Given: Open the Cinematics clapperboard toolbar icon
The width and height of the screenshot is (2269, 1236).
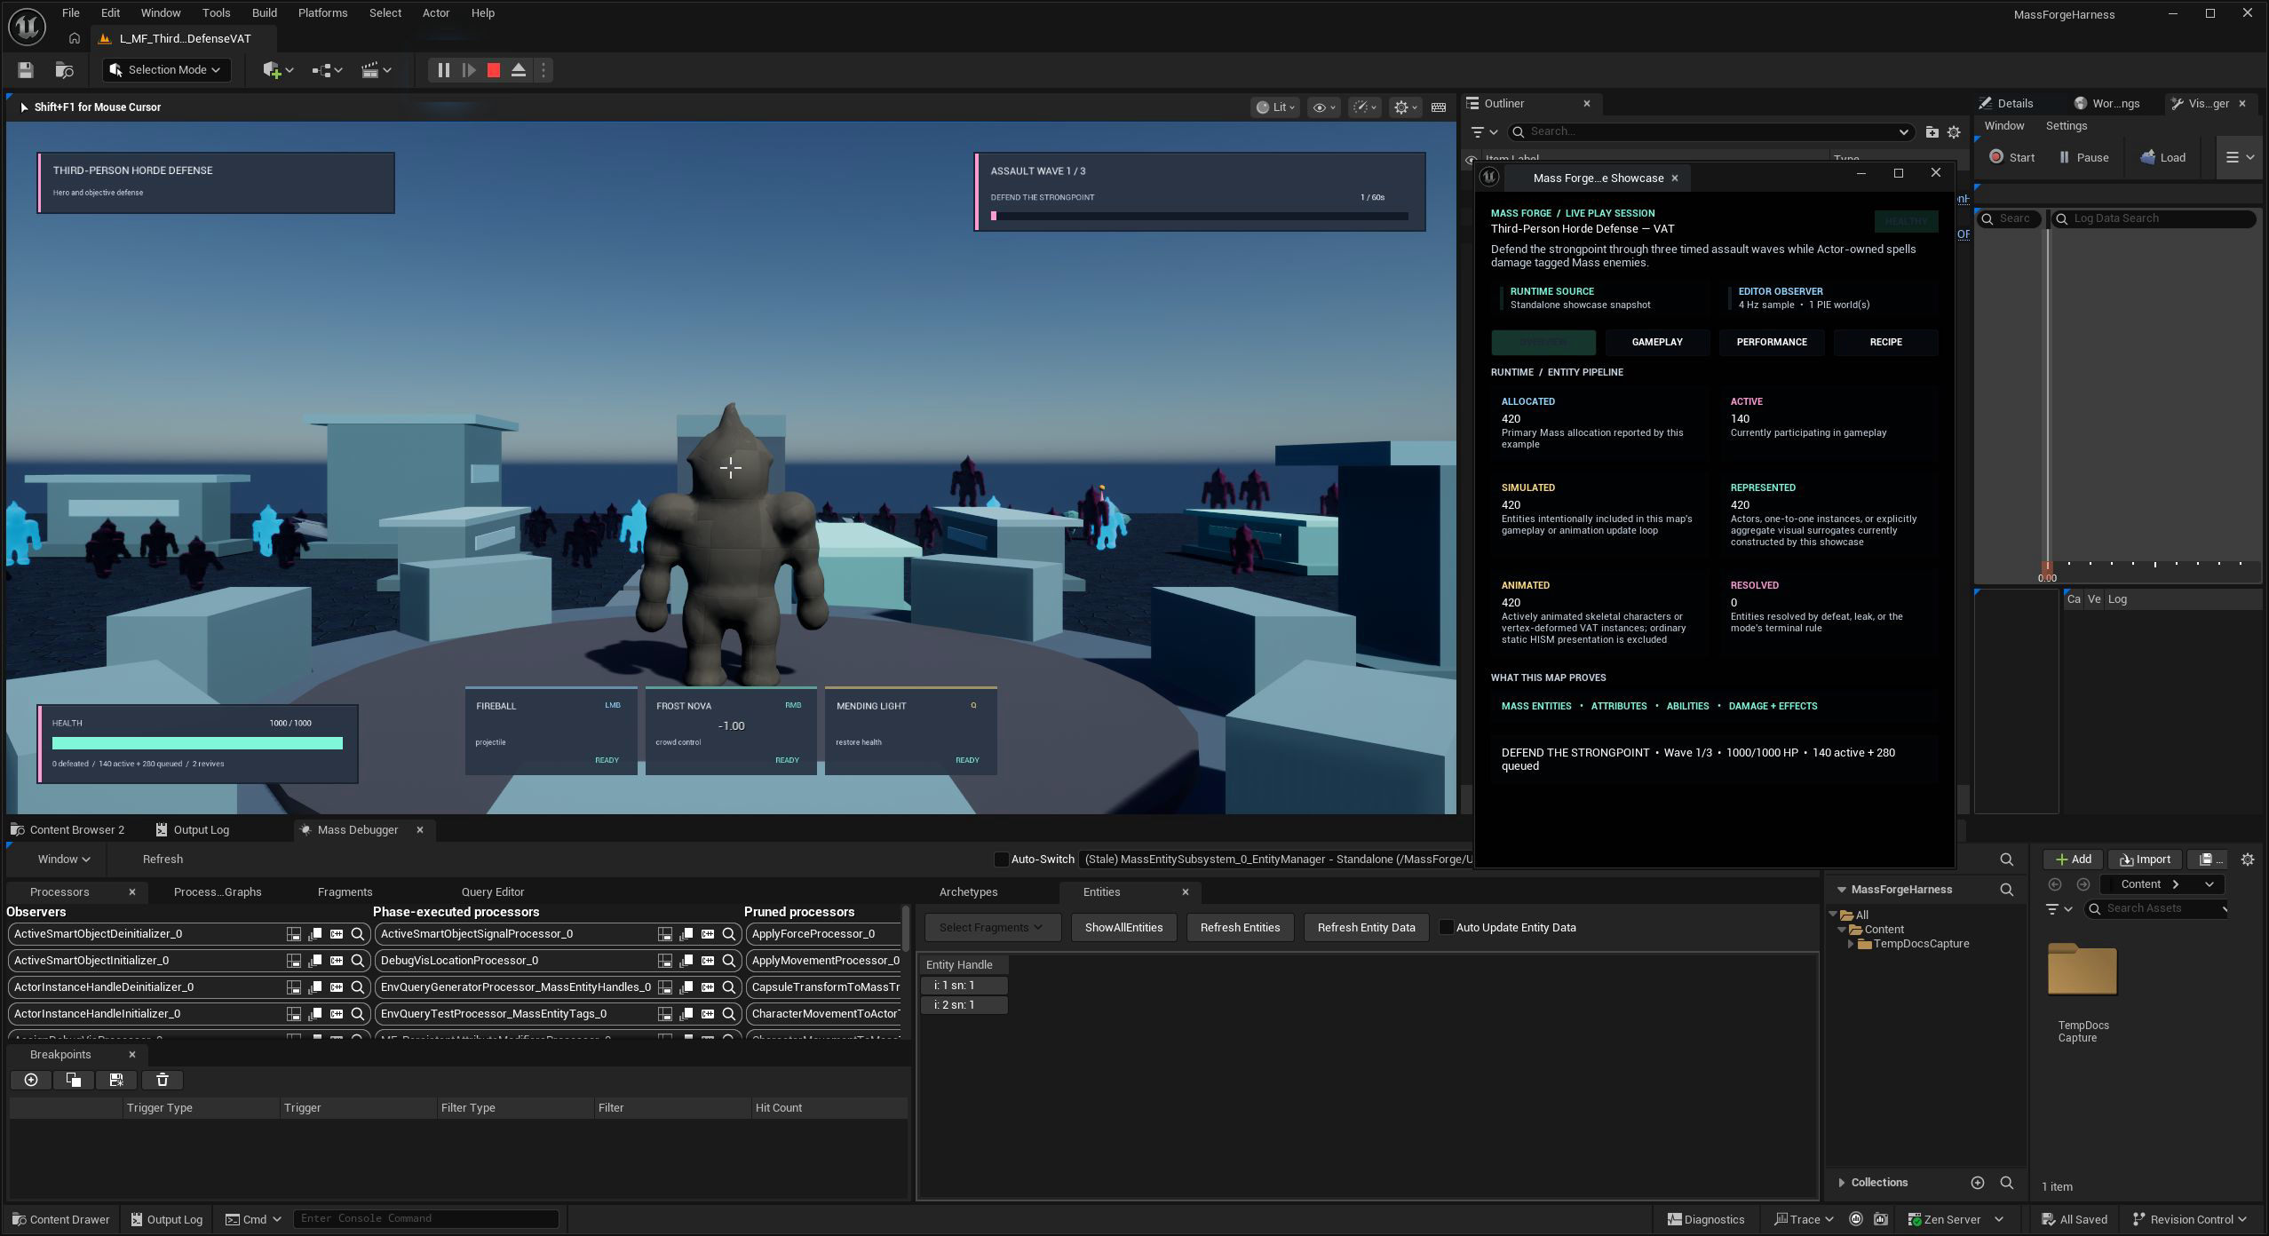Looking at the screenshot, I should tap(376, 70).
